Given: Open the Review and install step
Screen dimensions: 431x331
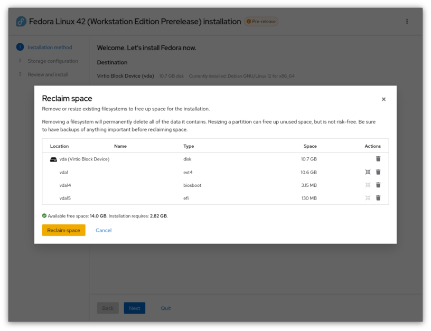Looking at the screenshot, I should (x=49, y=74).
